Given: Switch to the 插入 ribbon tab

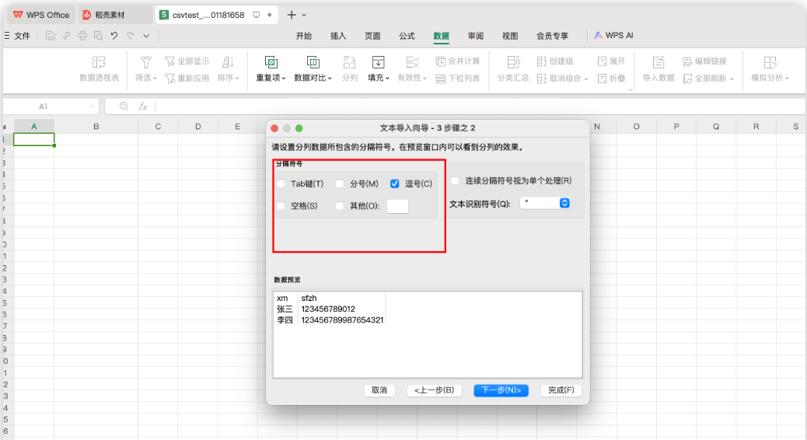Looking at the screenshot, I should coord(338,36).
